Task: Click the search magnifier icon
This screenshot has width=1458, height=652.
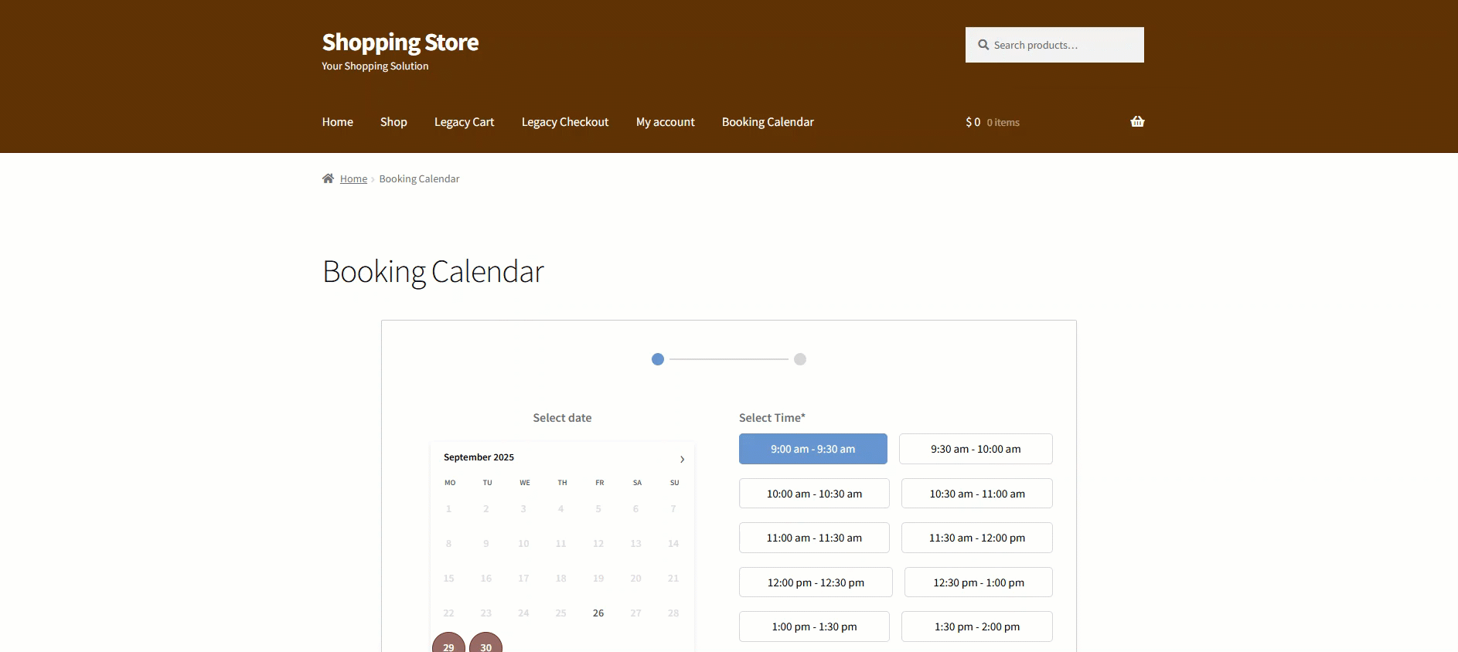Action: coord(983,45)
